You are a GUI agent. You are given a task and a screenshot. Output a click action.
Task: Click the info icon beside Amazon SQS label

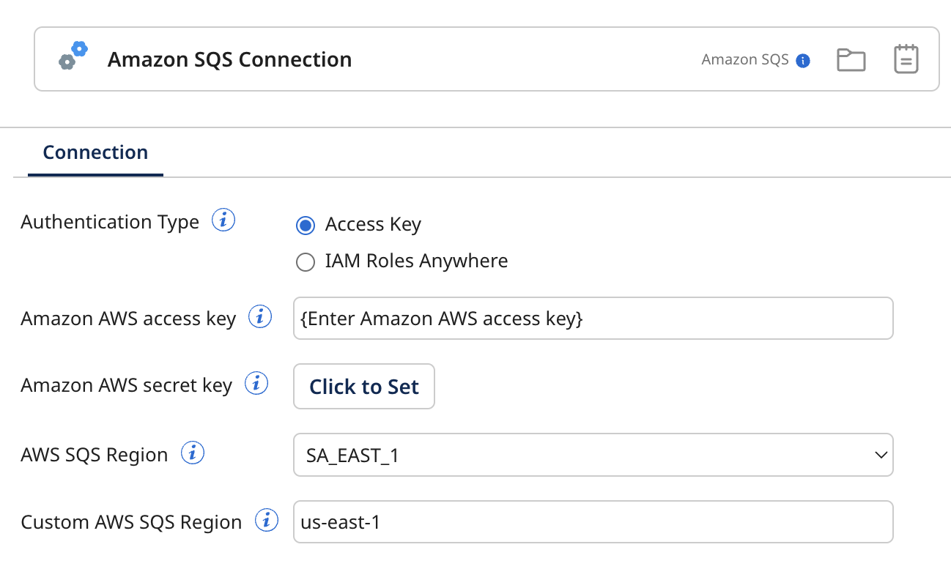point(803,61)
